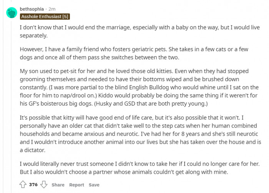Screen dimensions: 269x193
Task: Click the paragraph starting "I would literally never"
Action: [x=139, y=168]
